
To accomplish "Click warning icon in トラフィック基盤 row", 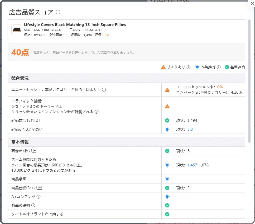I will click(167, 106).
